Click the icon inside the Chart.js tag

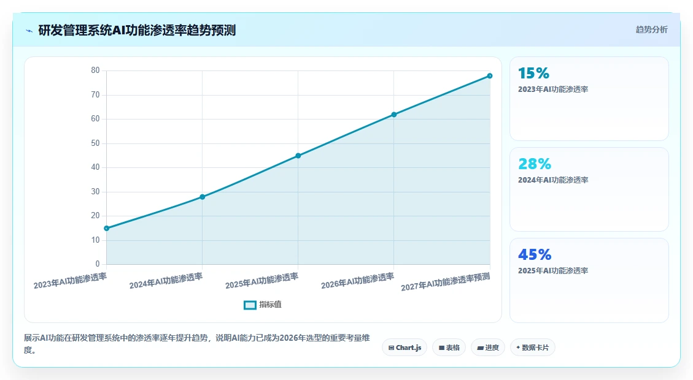point(391,348)
